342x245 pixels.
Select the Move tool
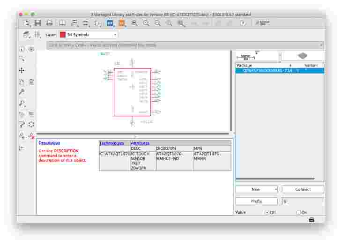[x=22, y=70]
